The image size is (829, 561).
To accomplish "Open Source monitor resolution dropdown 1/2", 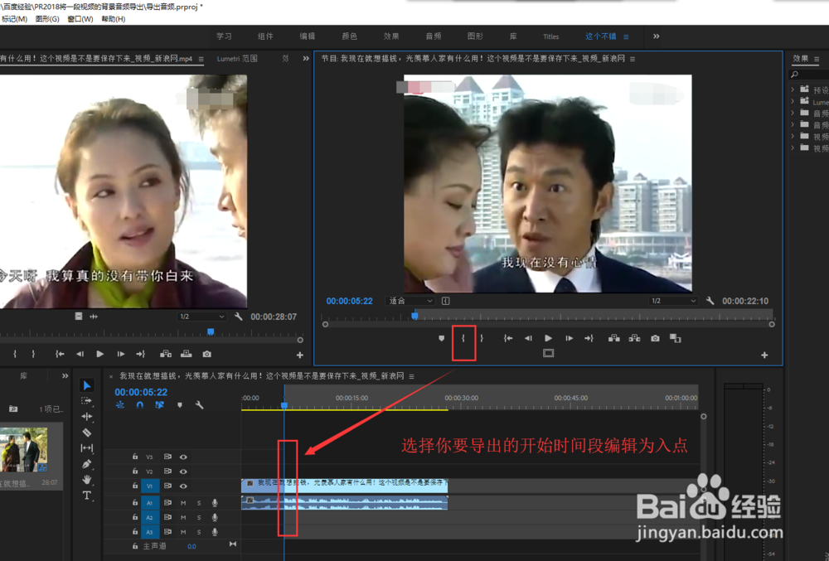I will click(201, 317).
